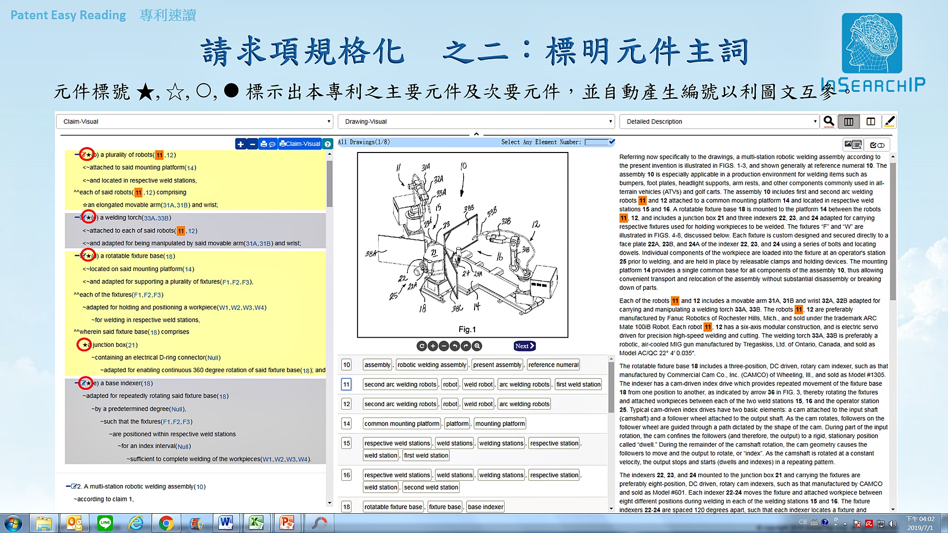Zoom in on the Fig.1 drawing
This screenshot has width=948, height=533.
pyautogui.click(x=433, y=346)
